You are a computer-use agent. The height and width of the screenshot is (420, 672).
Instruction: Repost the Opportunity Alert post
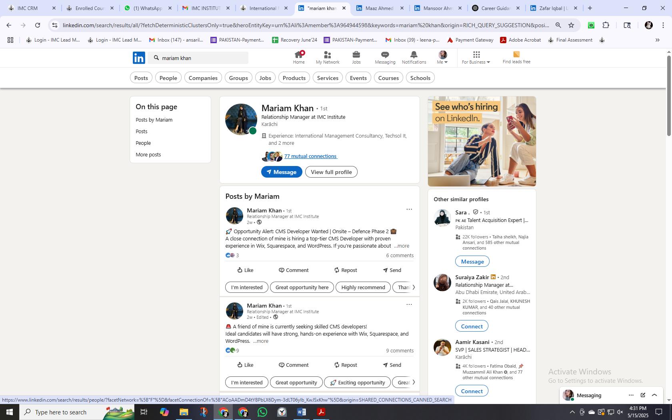(x=346, y=270)
